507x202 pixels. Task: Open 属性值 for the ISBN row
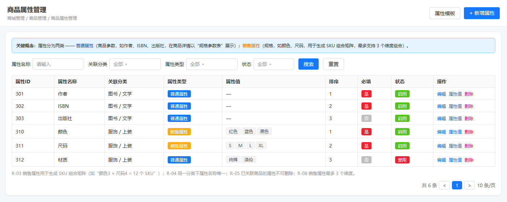[x=455, y=106]
